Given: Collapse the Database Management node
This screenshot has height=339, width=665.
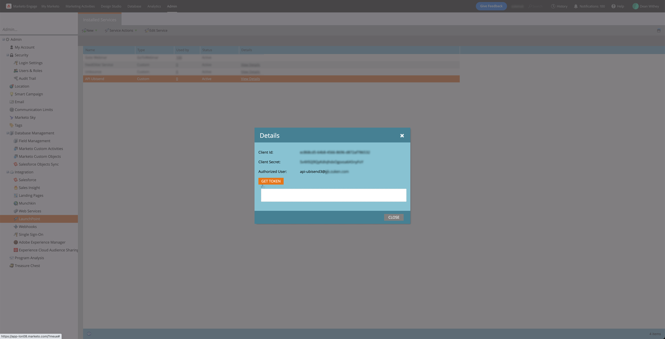Looking at the screenshot, I should [x=8, y=133].
